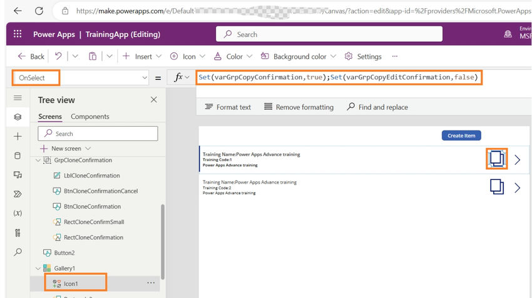Select Button2 in the tree
The height and width of the screenshot is (298, 532).
[x=64, y=252]
